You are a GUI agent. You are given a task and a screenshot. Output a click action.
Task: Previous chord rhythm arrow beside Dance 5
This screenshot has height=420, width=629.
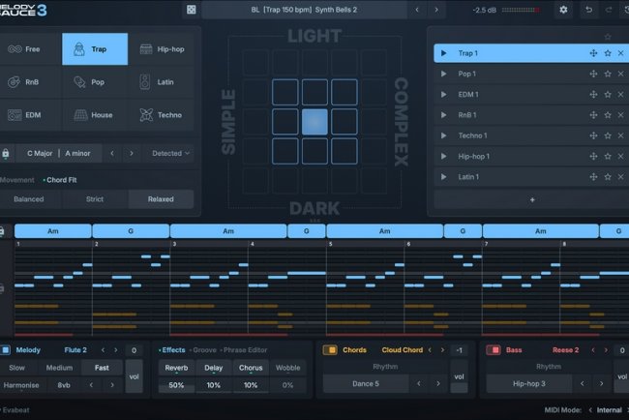(419, 384)
